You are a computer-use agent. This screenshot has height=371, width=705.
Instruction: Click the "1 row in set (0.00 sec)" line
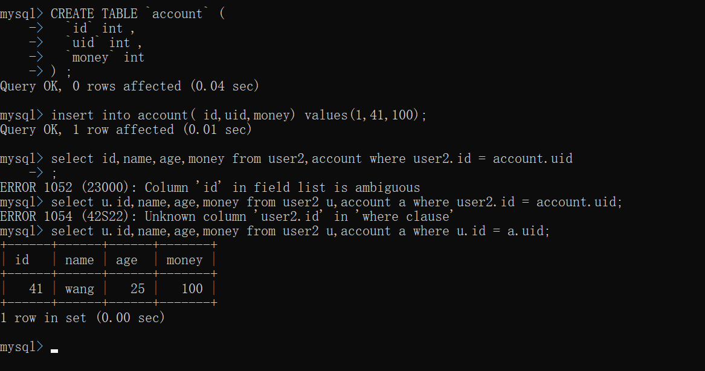83,318
